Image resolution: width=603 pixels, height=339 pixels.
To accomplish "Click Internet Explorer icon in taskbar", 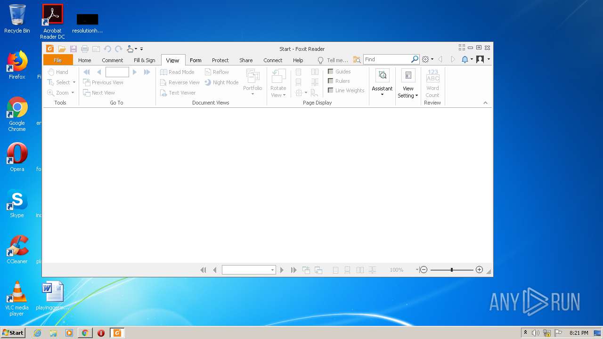I will (37, 333).
